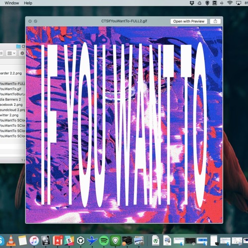The width and height of the screenshot is (248, 248).
Task: Open the Wi-Fi status menu
Action: coord(230,3)
